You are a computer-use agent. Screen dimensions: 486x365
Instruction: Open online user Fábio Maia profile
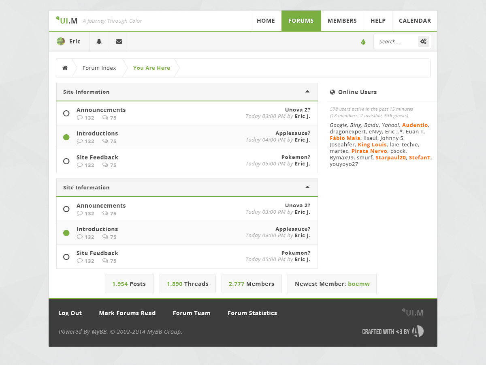(345, 138)
